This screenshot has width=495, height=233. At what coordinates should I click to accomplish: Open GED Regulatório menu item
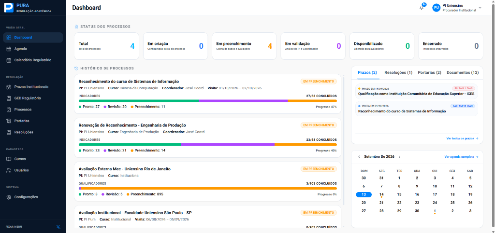[33, 98]
